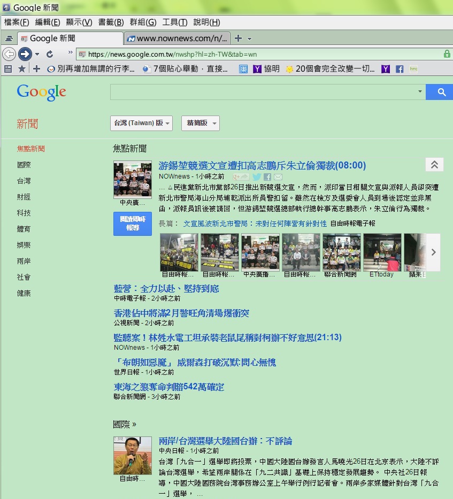Go back using the browser back arrow
The image size is (453, 499).
click(x=9, y=54)
